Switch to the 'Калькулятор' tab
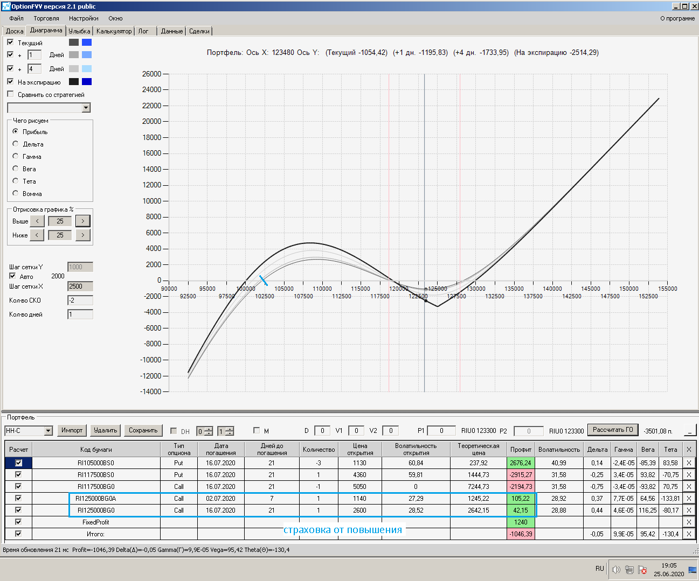Image resolution: width=699 pixels, height=581 pixels. pyautogui.click(x=114, y=31)
